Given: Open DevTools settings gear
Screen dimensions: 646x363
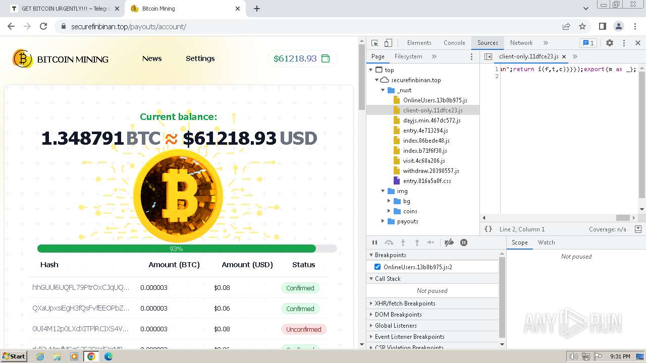Looking at the screenshot, I should (x=610, y=43).
